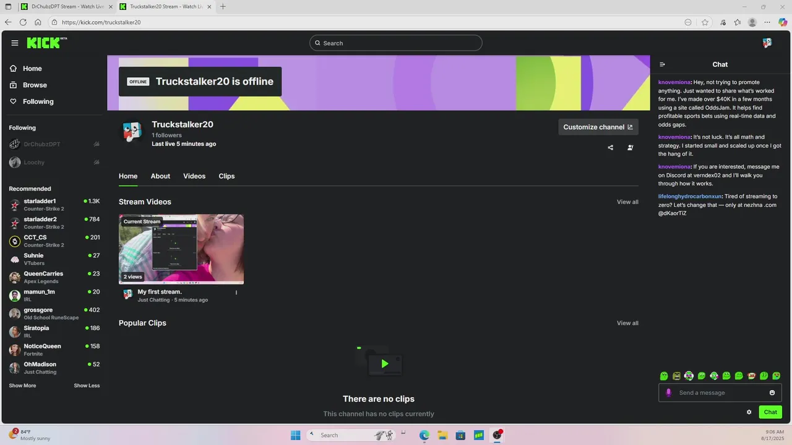This screenshot has height=445, width=792.
Task: Open starladder1 recommended channel
Action: [x=54, y=205]
